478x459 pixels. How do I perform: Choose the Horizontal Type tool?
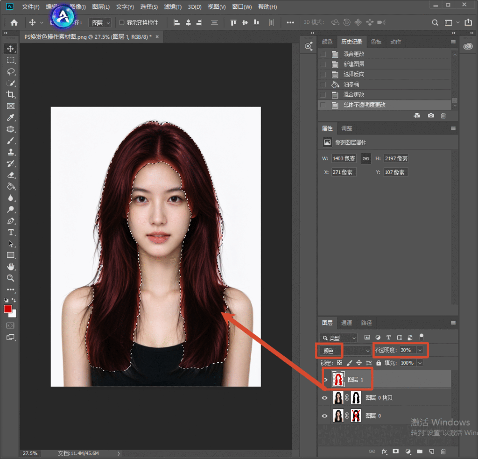click(11, 233)
